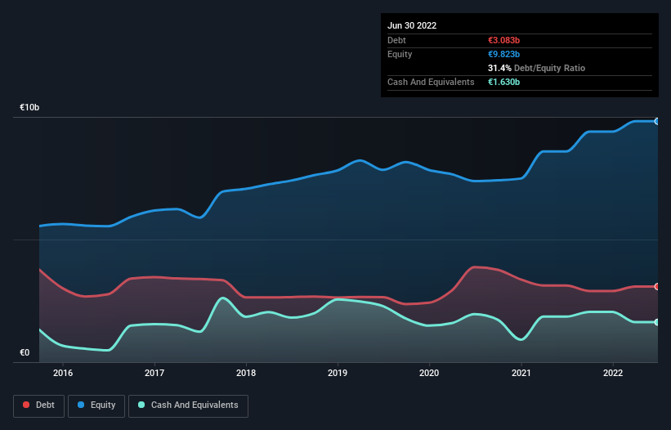
Task: Click the 2016 x-axis label
Action: 63,373
